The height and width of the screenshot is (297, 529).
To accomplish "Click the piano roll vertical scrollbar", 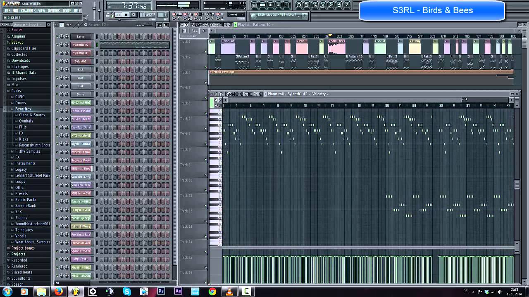I will point(517,184).
